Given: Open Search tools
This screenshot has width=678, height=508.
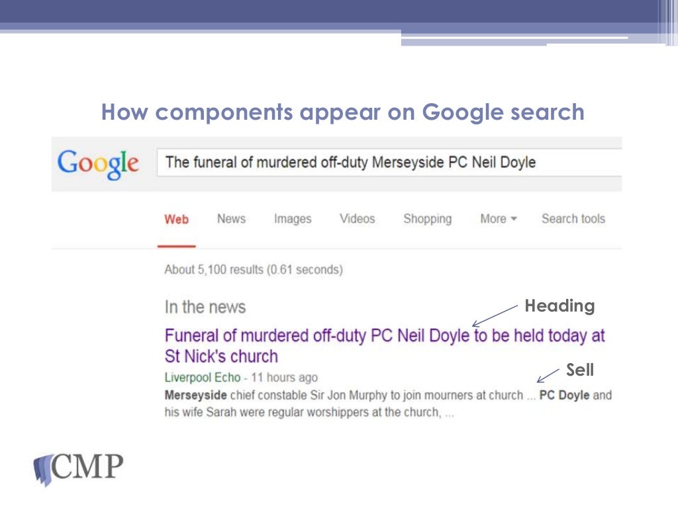Looking at the screenshot, I should pos(573,218).
